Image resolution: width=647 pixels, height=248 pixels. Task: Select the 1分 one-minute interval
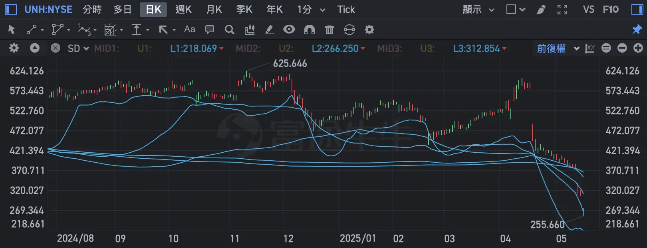coord(304,9)
